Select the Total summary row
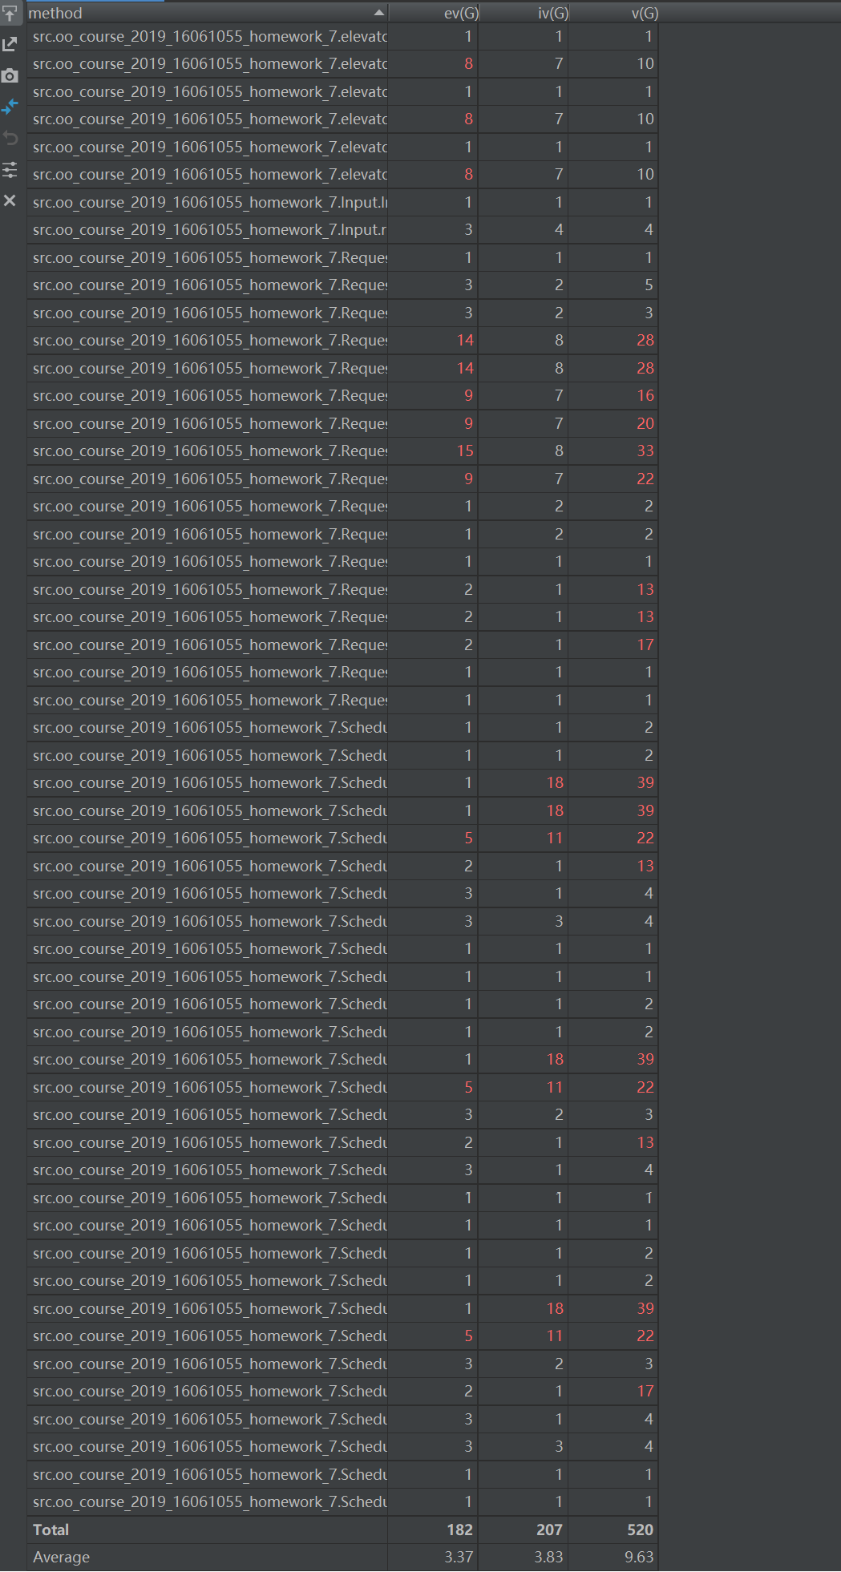 tap(208, 1530)
